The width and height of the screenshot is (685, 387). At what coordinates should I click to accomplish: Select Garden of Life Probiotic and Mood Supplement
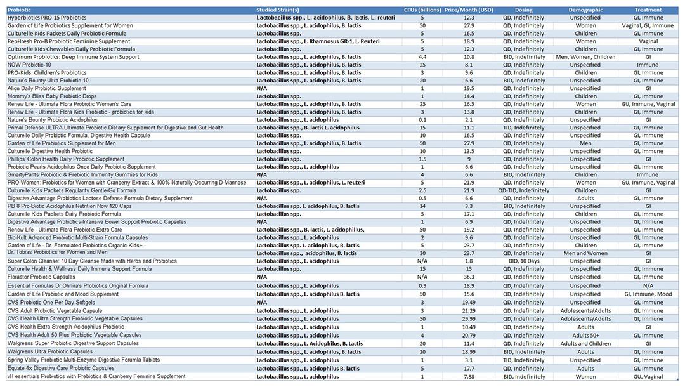[63, 295]
